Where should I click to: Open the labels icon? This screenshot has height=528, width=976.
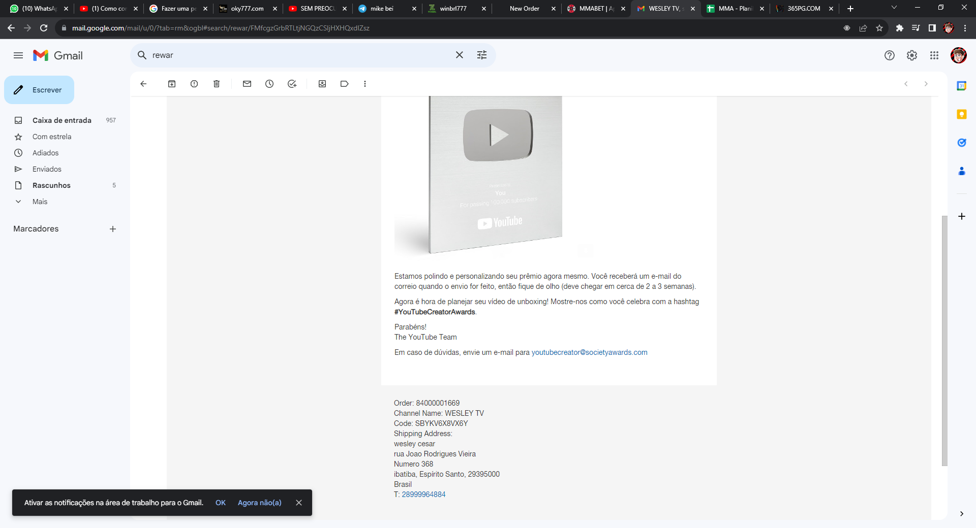click(345, 84)
